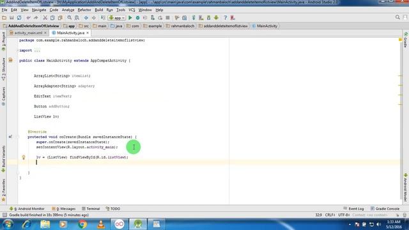Open the Help menu

pos(159,10)
